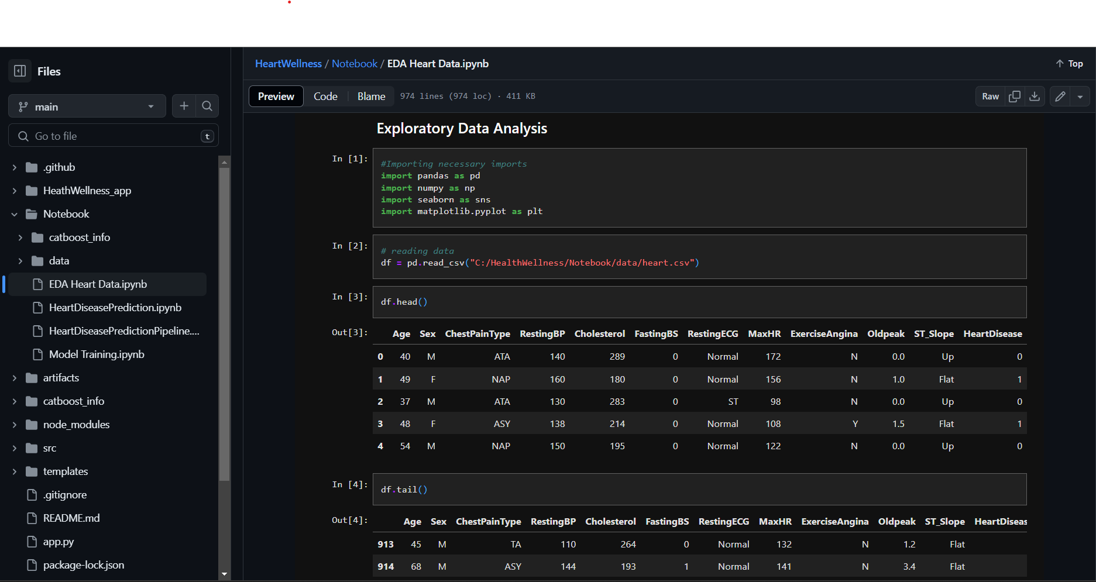Image resolution: width=1096 pixels, height=582 pixels.
Task: Open the README.md file
Action: pos(71,518)
